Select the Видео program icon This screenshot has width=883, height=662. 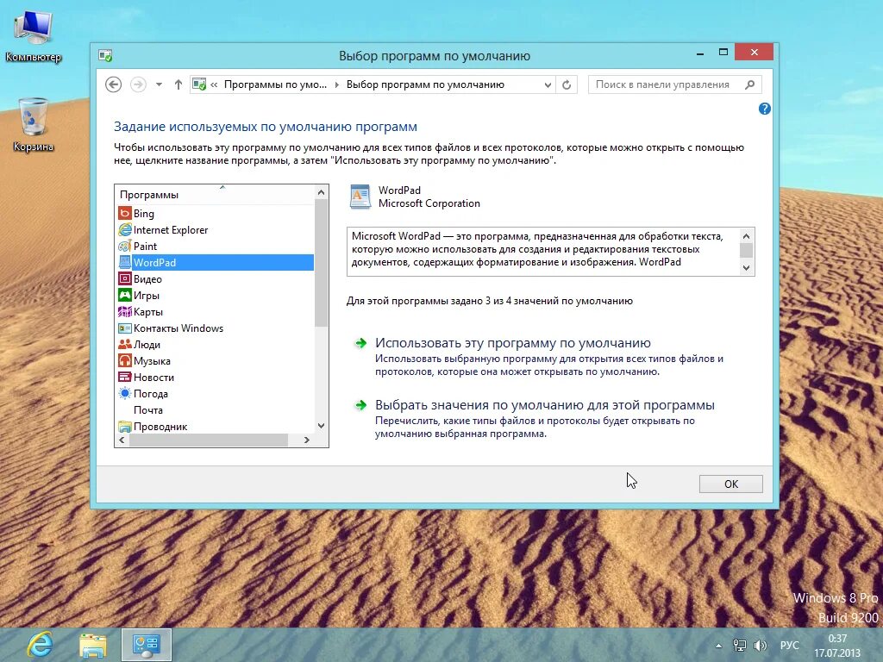coord(124,278)
